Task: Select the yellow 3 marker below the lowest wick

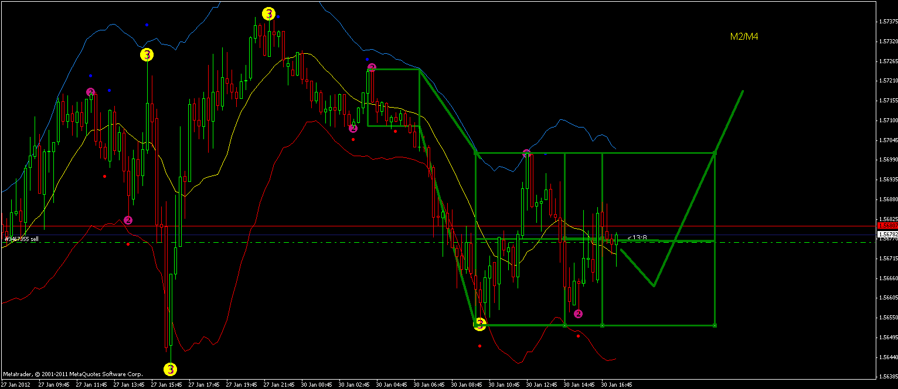Action: click(170, 369)
